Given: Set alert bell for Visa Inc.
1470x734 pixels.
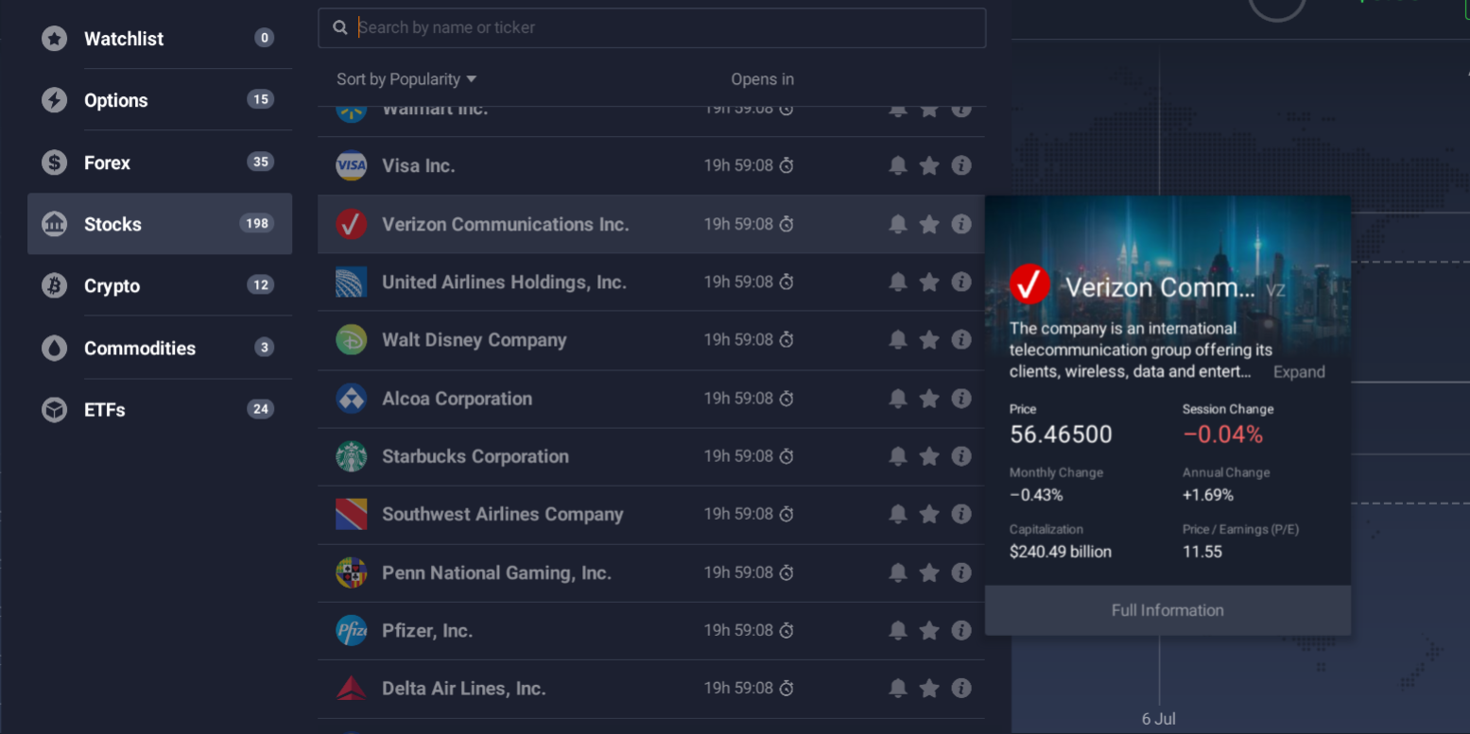Looking at the screenshot, I should tap(898, 165).
